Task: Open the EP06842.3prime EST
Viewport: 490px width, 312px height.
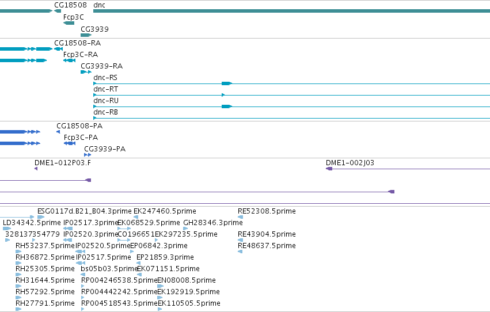Action: 132,252
